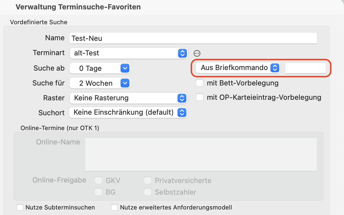Click the Online-Name text area

tap(201, 154)
